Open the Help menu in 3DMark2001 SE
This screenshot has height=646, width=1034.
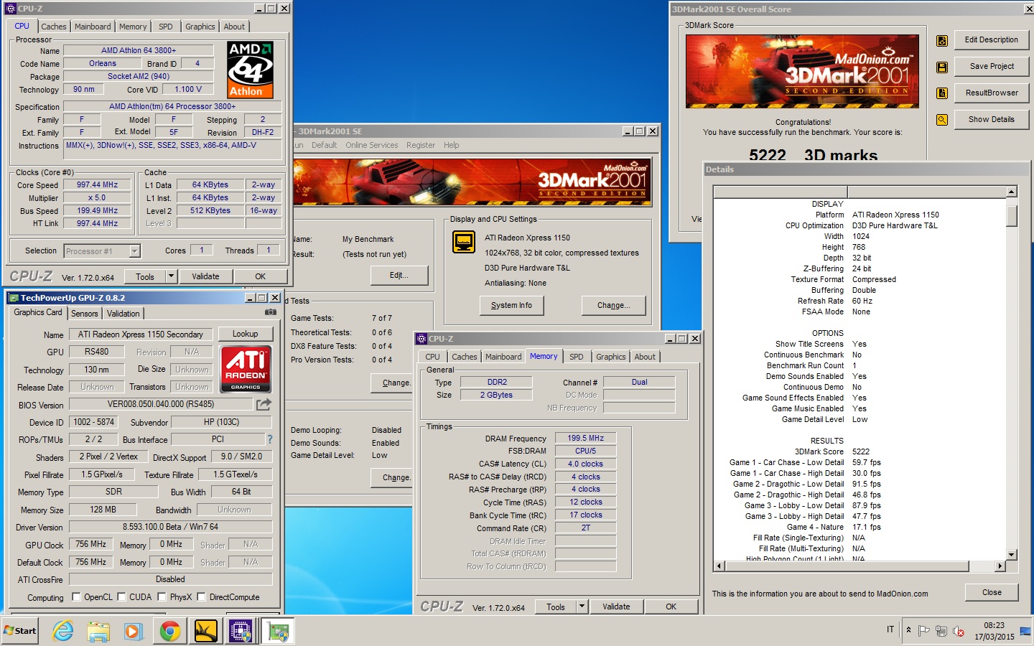pos(451,145)
